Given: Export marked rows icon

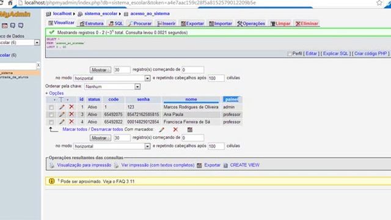Looking at the screenshot, I should [x=190, y=130].
